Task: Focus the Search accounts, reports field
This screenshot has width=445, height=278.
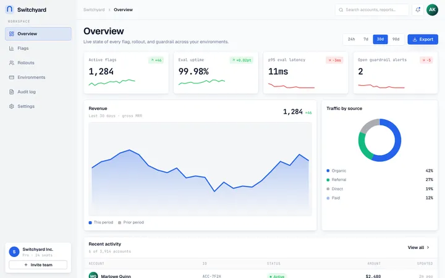Action: coord(372,10)
